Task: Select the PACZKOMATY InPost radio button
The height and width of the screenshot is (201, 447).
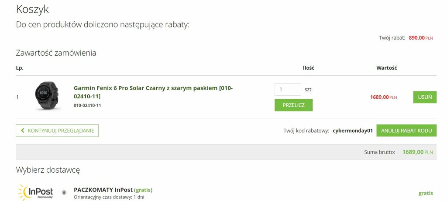Action: (x=64, y=192)
